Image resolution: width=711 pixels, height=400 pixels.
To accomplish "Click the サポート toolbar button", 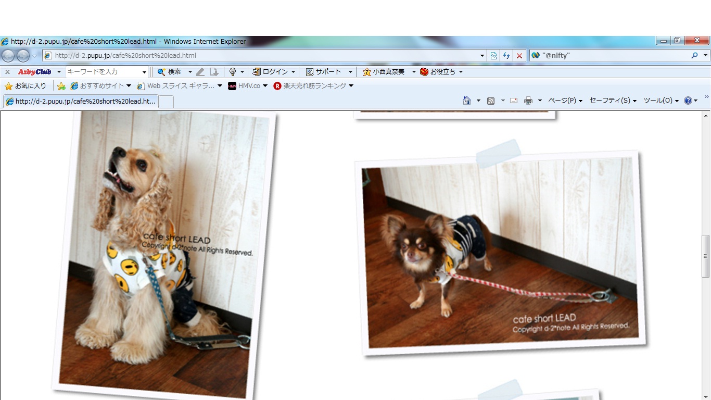I will coord(324,72).
